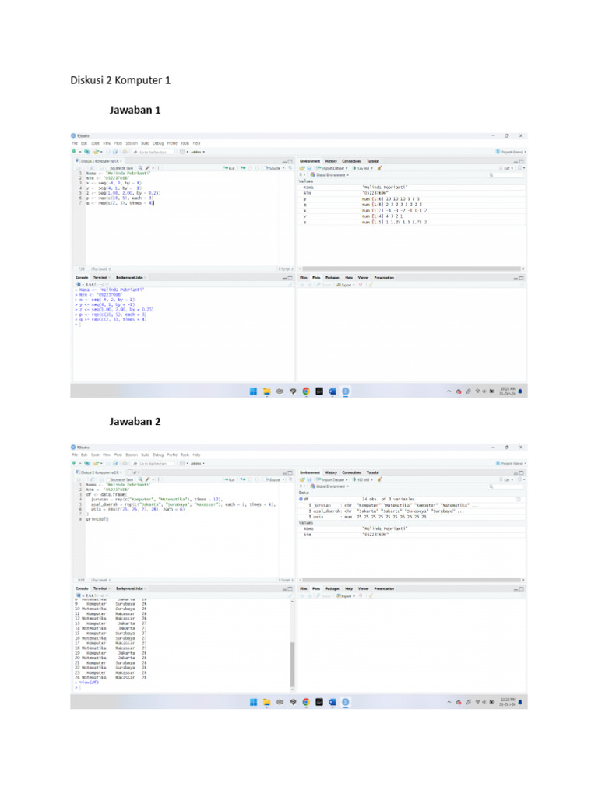Screen dimensions: 598x797
Task: Open Global Environment dropdown in Jawaban 2
Action: 329,486
